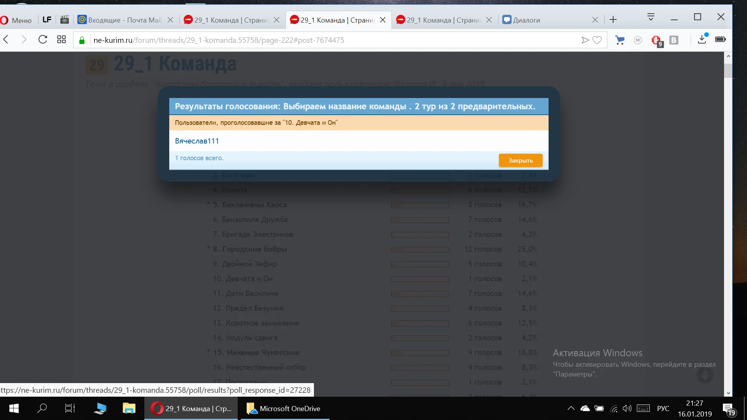Open user profile link Вячеслав111
This screenshot has width=747, height=420.
coord(197,141)
